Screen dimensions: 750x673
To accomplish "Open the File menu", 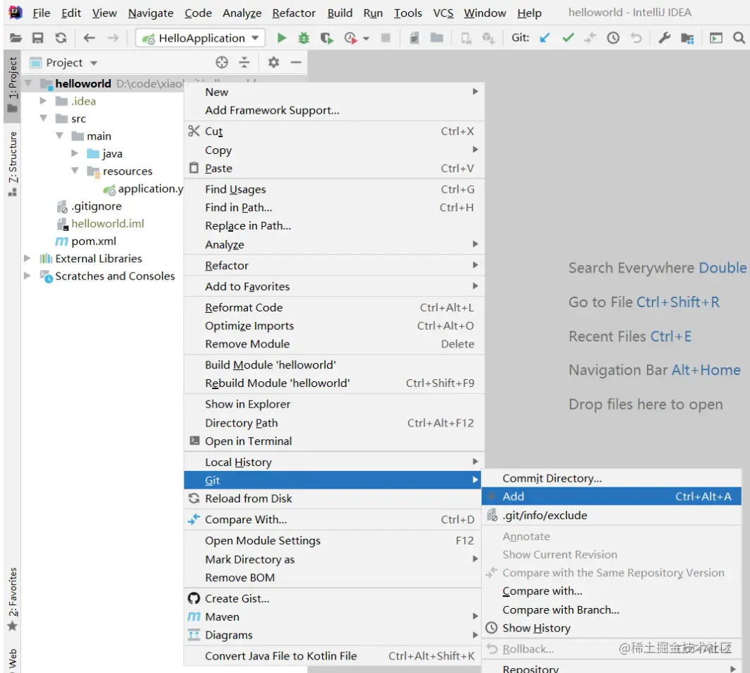I will [41, 13].
